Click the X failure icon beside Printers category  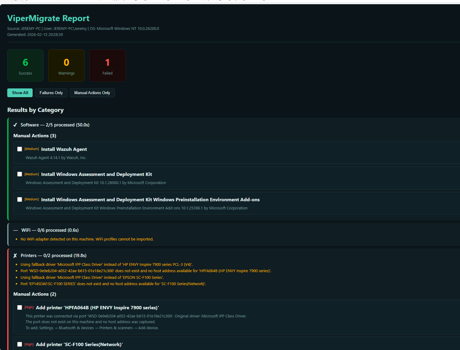[x=15, y=255]
